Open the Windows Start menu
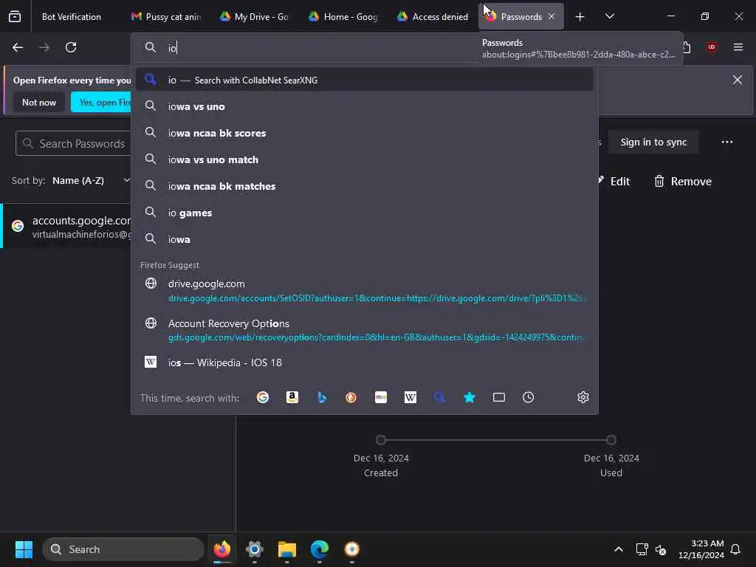The image size is (756, 567). [x=24, y=549]
